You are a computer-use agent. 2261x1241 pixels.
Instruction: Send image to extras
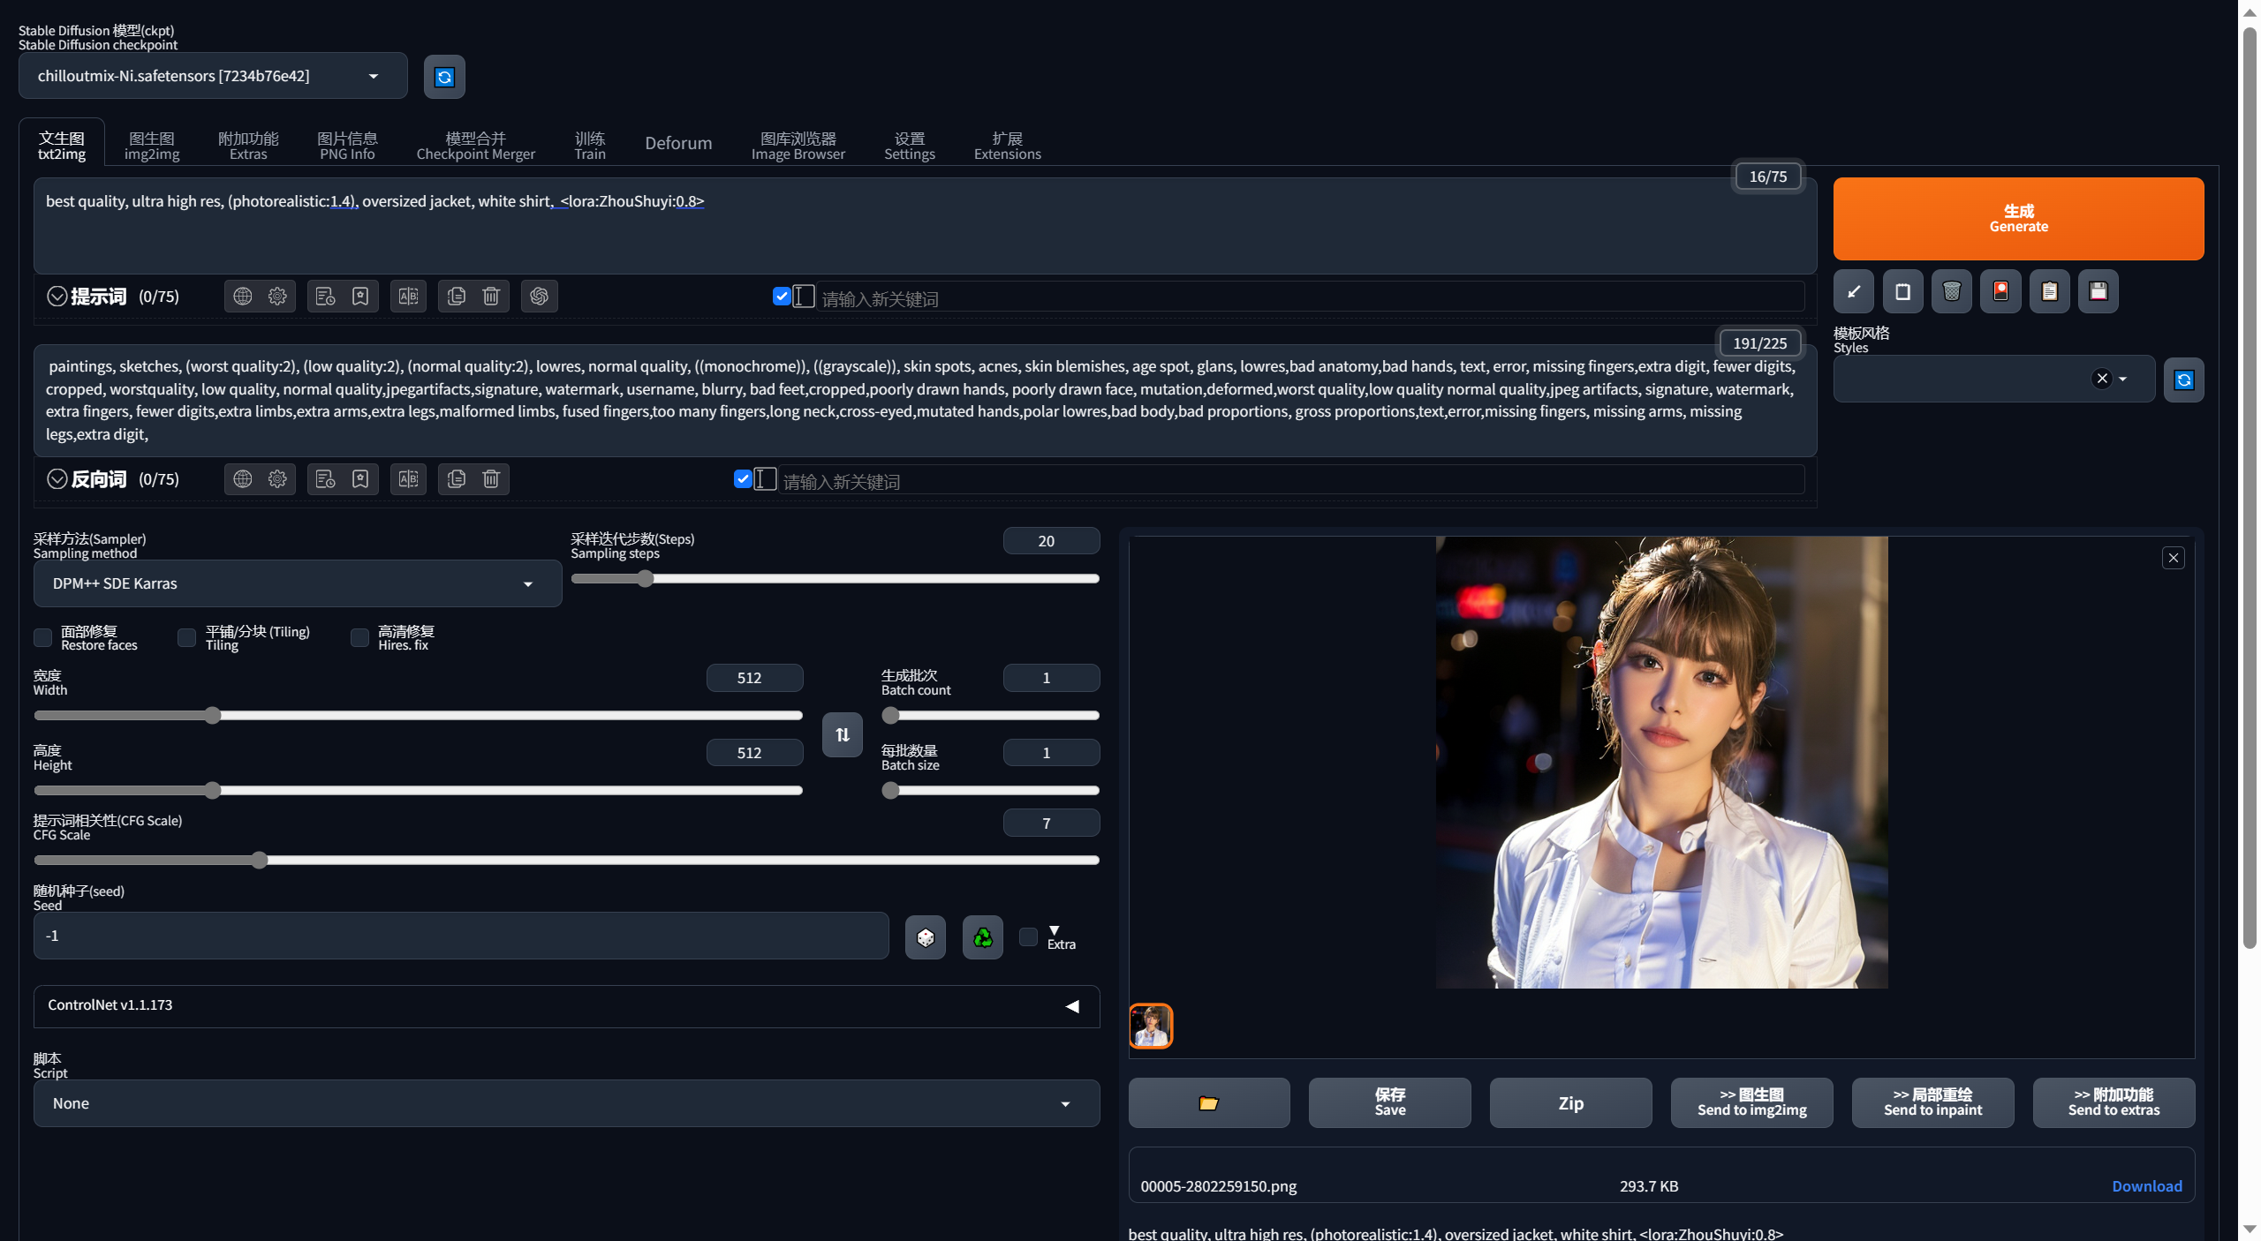pyautogui.click(x=2114, y=1103)
